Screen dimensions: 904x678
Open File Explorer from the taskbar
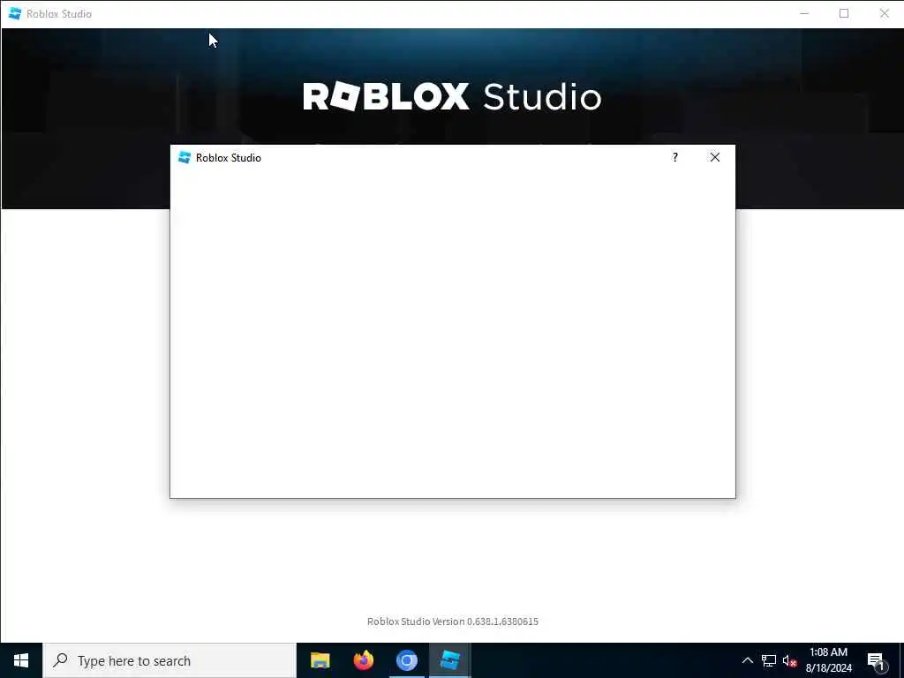pyautogui.click(x=320, y=660)
